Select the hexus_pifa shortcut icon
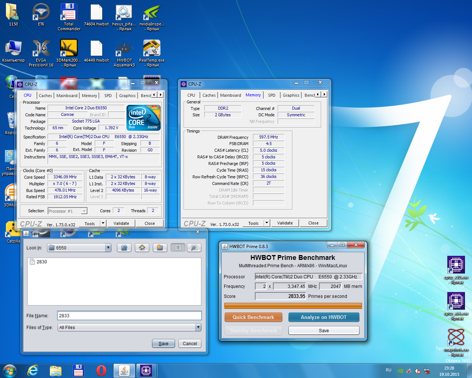472x378 pixels. point(124,17)
